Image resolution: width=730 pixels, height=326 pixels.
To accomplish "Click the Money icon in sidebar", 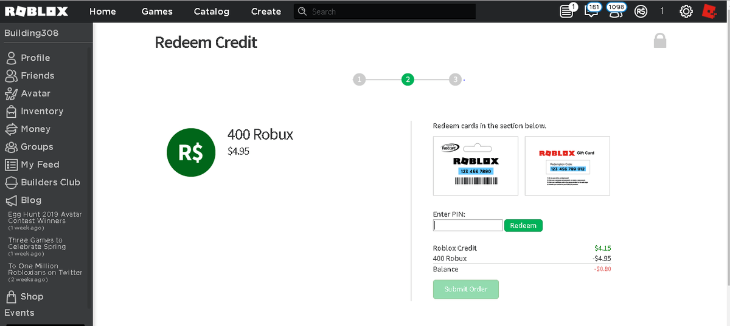I will (11, 129).
